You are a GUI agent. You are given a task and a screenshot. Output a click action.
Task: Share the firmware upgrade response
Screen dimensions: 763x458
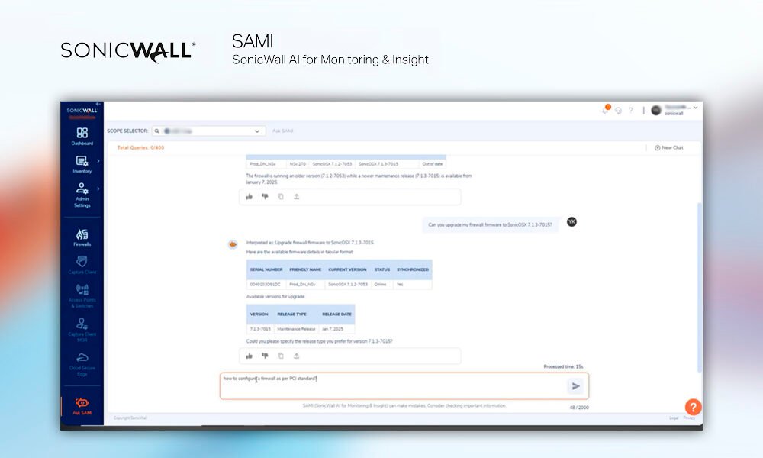[x=296, y=356]
